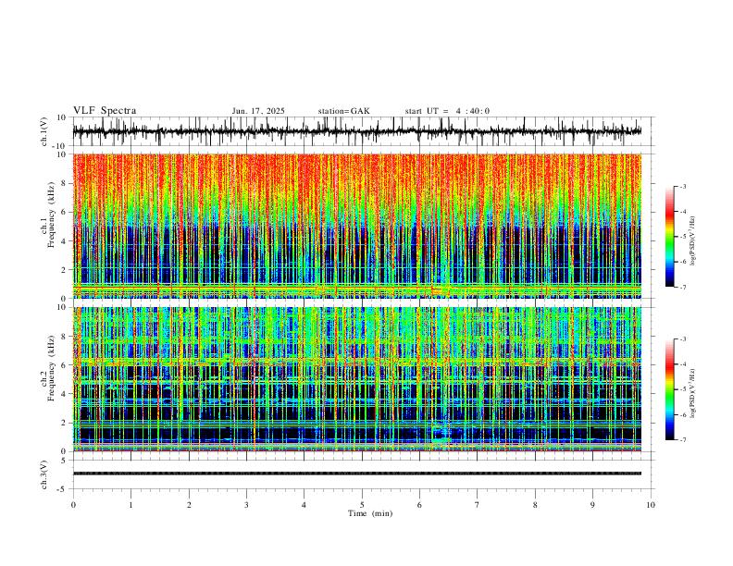
Task: Click the lower color bar's log(PSD) label
Action: [692, 393]
